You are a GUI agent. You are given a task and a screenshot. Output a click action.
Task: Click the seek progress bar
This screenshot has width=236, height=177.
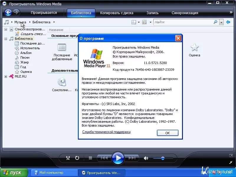pyautogui.click(x=118, y=150)
